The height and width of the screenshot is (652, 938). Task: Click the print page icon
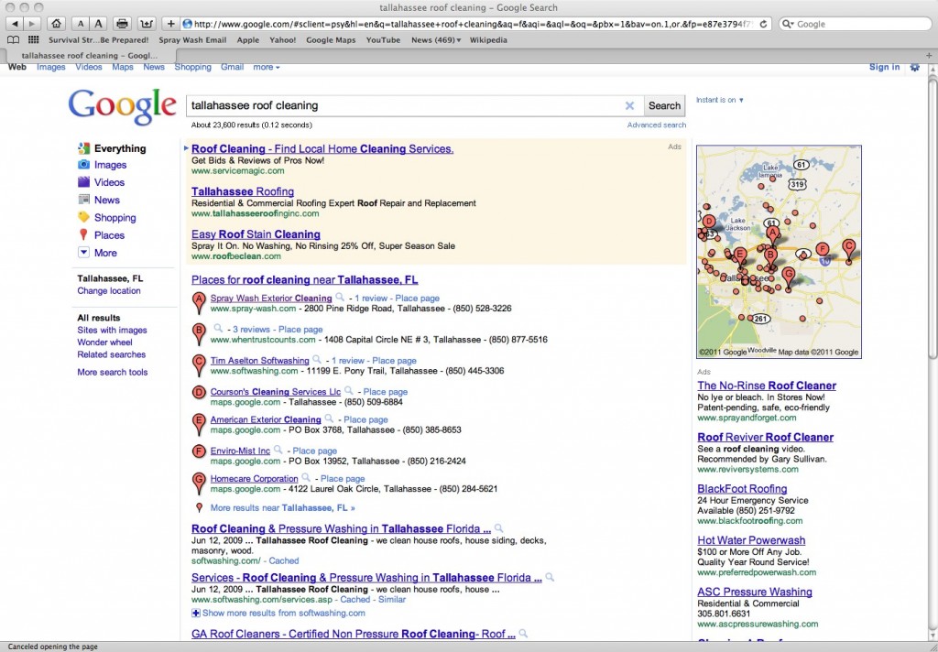tap(123, 23)
